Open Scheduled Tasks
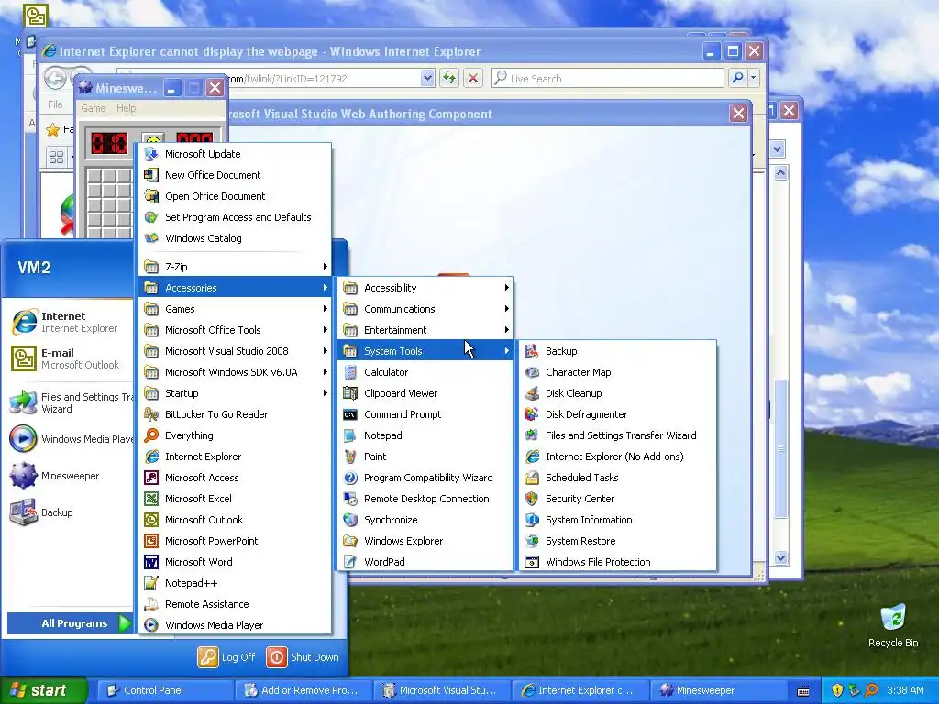939x704 pixels. pos(617,477)
